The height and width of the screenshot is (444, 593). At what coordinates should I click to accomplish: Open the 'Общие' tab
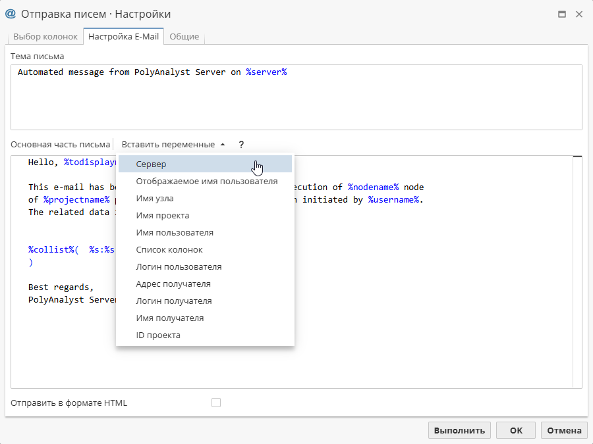(184, 37)
